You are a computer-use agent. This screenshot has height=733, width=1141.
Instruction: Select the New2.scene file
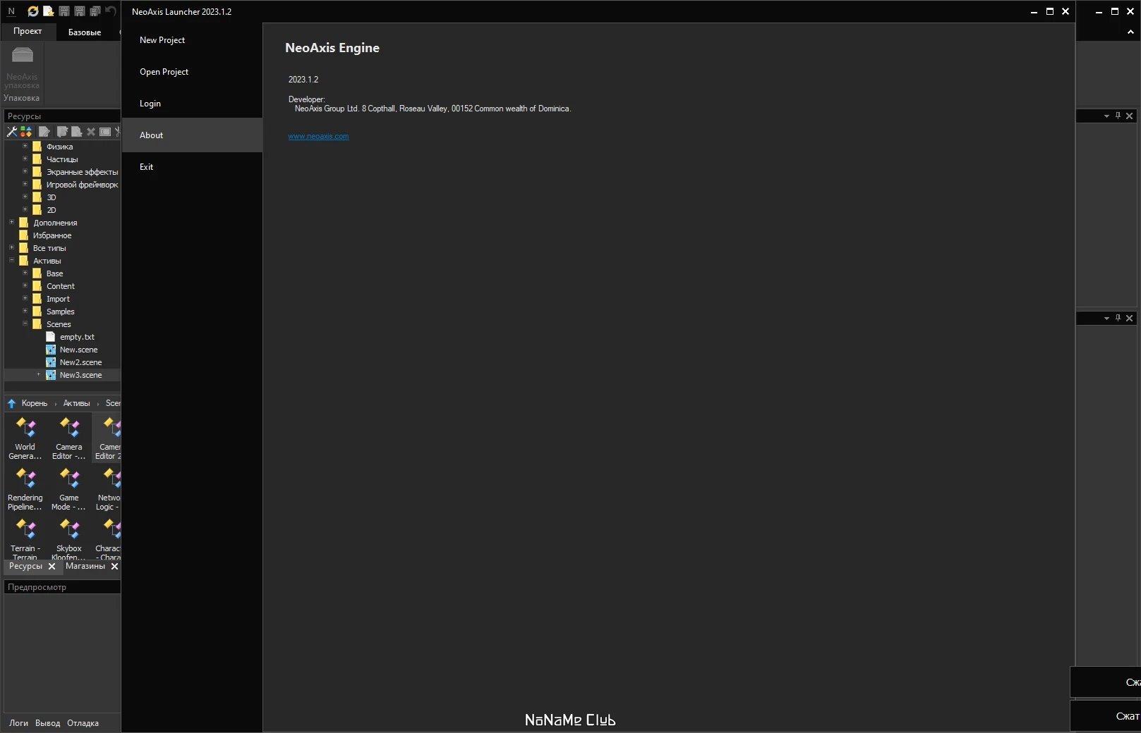pos(80,362)
